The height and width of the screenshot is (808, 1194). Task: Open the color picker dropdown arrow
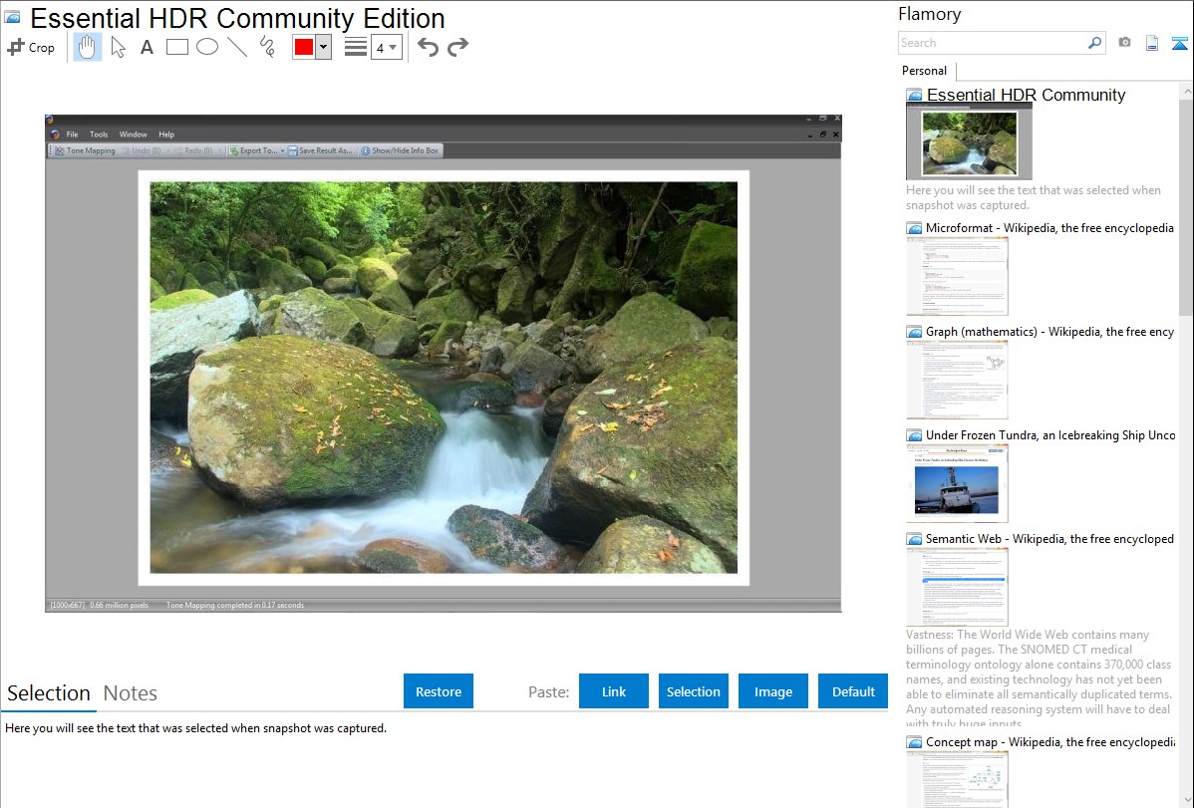324,47
